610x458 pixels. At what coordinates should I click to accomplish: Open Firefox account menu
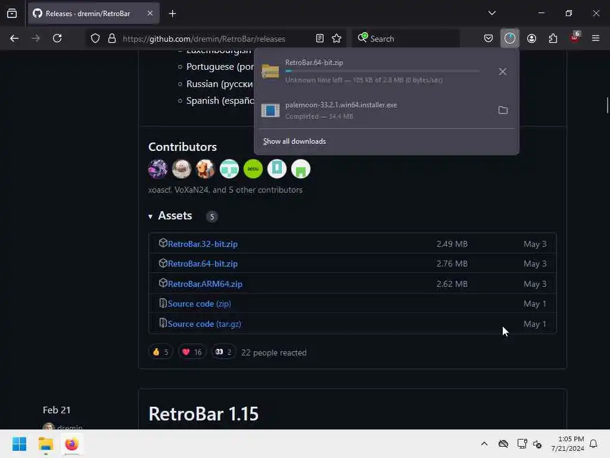pyautogui.click(x=531, y=38)
